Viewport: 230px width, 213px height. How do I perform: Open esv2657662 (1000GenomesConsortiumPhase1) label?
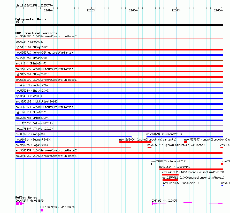(193, 178)
